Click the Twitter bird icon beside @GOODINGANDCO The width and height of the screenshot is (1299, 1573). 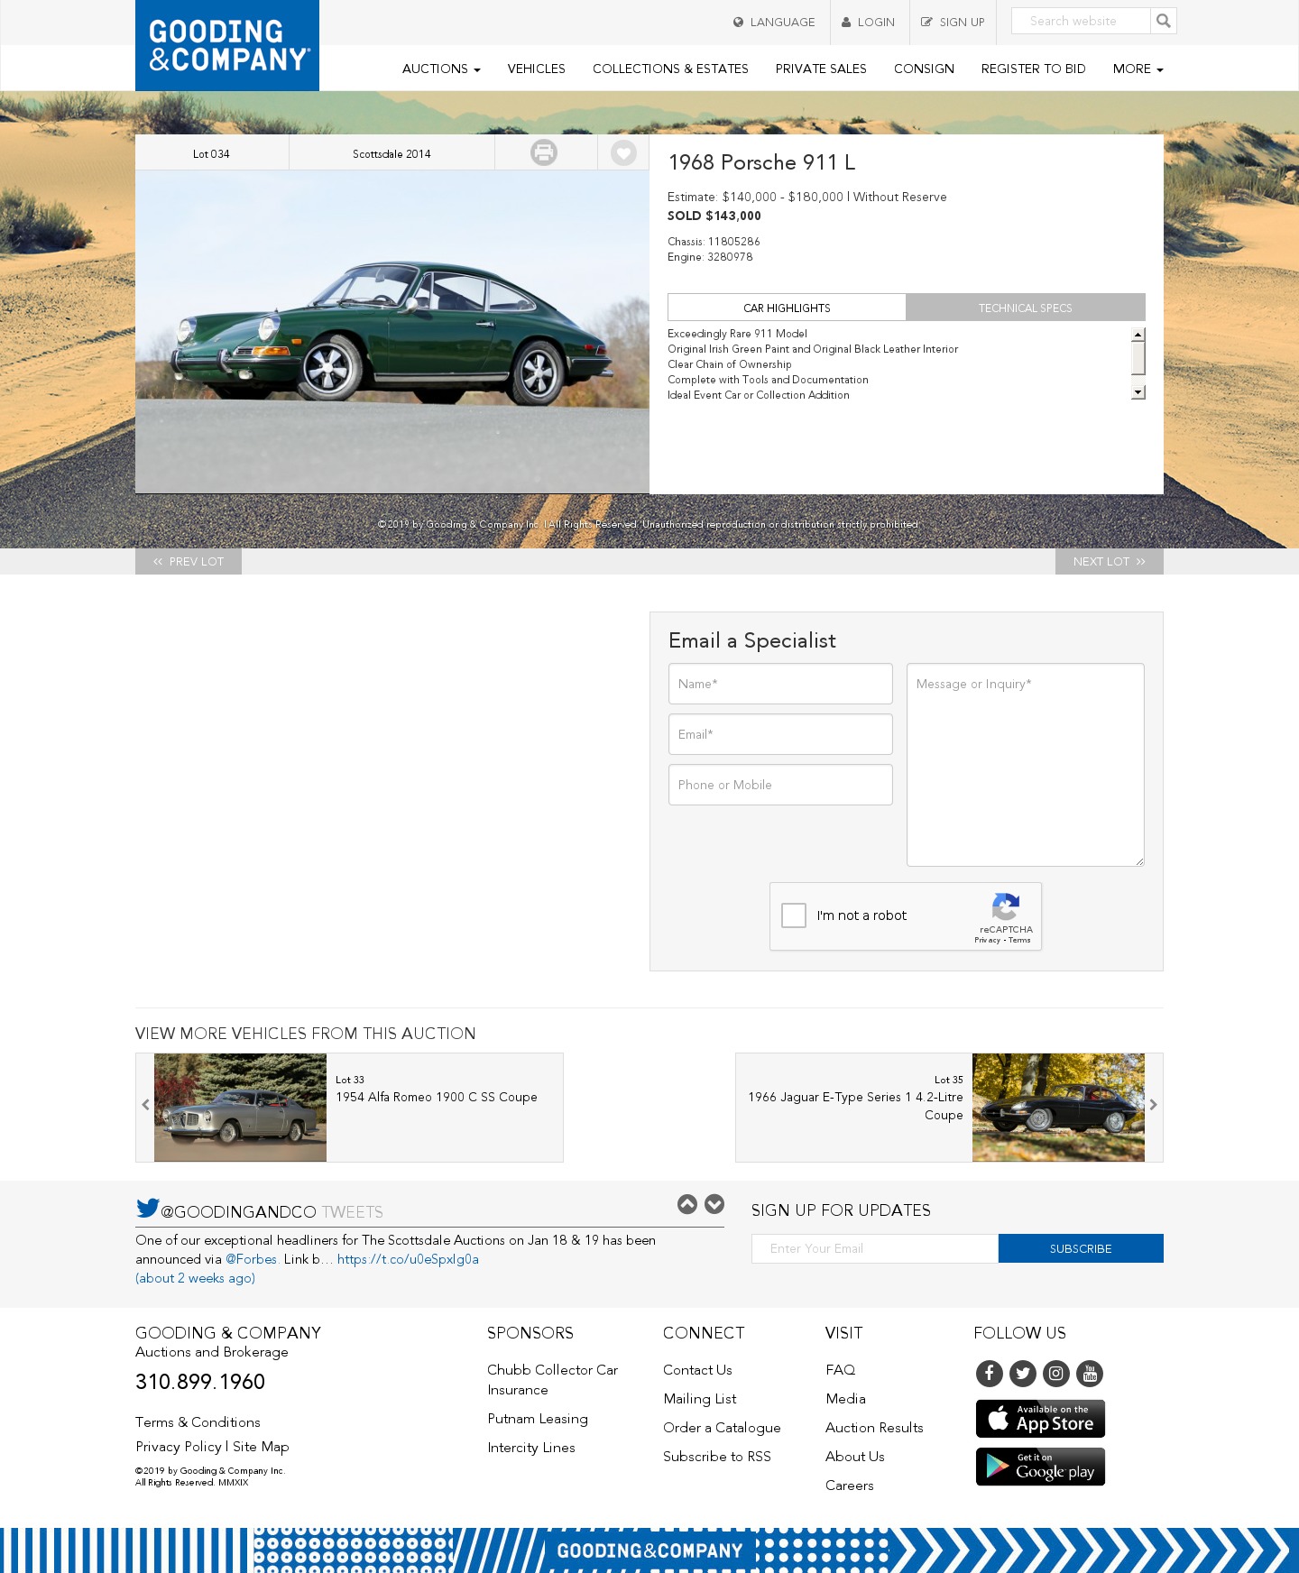[x=148, y=1208]
